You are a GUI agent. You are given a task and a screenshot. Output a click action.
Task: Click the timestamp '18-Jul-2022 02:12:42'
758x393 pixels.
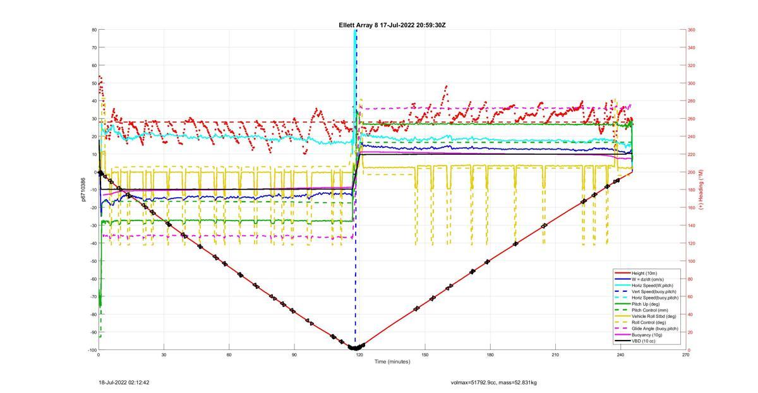(x=124, y=382)
